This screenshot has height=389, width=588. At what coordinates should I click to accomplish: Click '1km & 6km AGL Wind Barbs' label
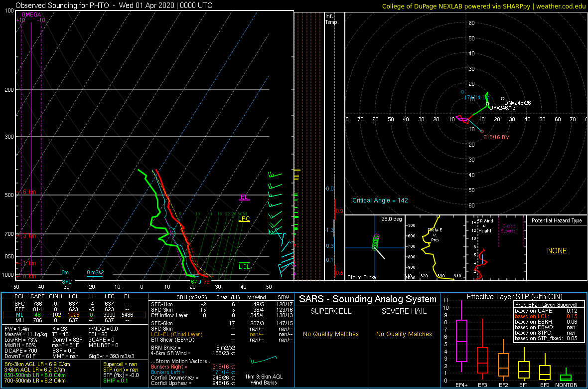click(x=265, y=380)
